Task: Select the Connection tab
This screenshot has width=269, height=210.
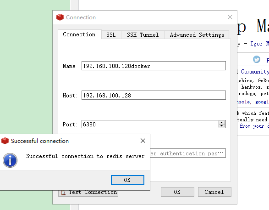Action: [x=79, y=34]
